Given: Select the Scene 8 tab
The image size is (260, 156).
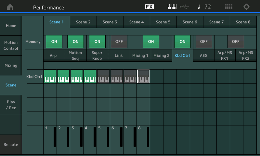Looking at the screenshot, I should click(243, 22).
